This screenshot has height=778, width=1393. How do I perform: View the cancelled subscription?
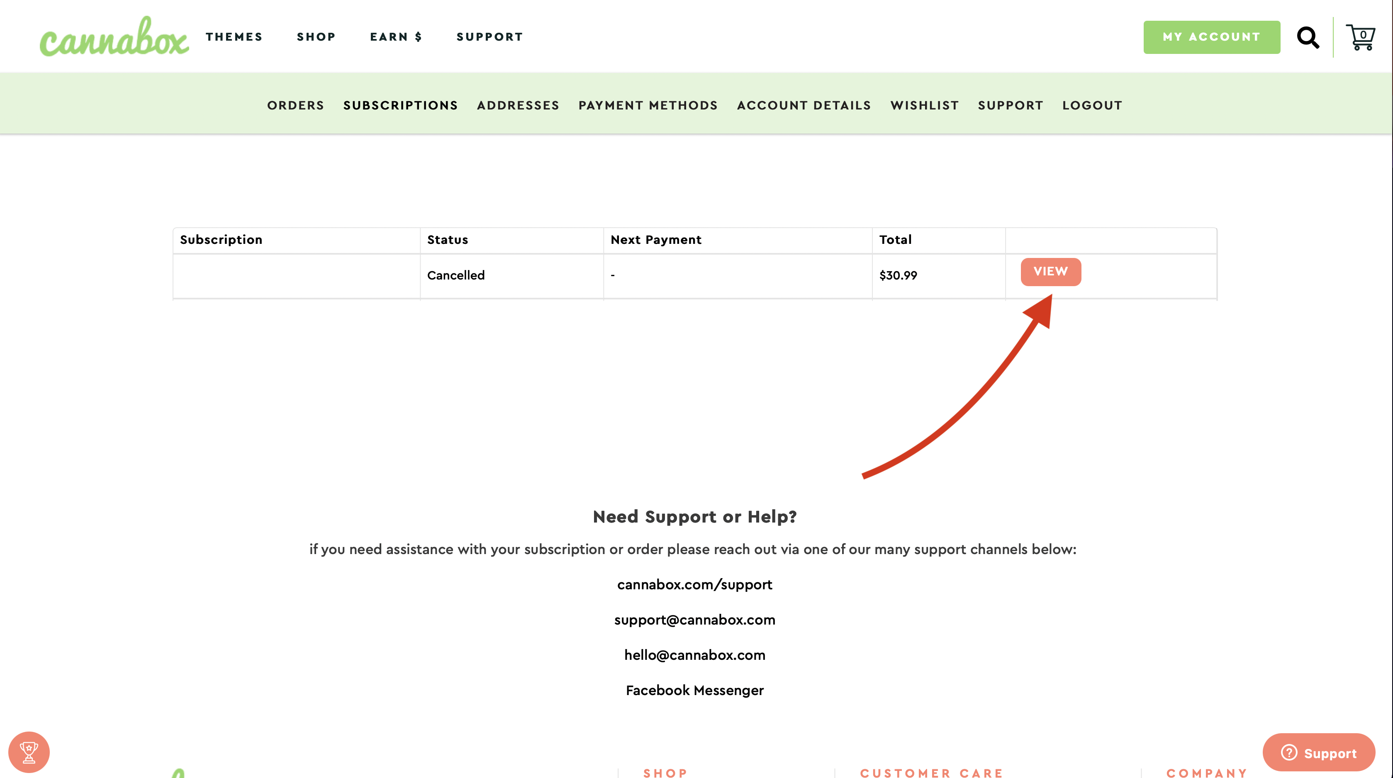[1051, 272]
